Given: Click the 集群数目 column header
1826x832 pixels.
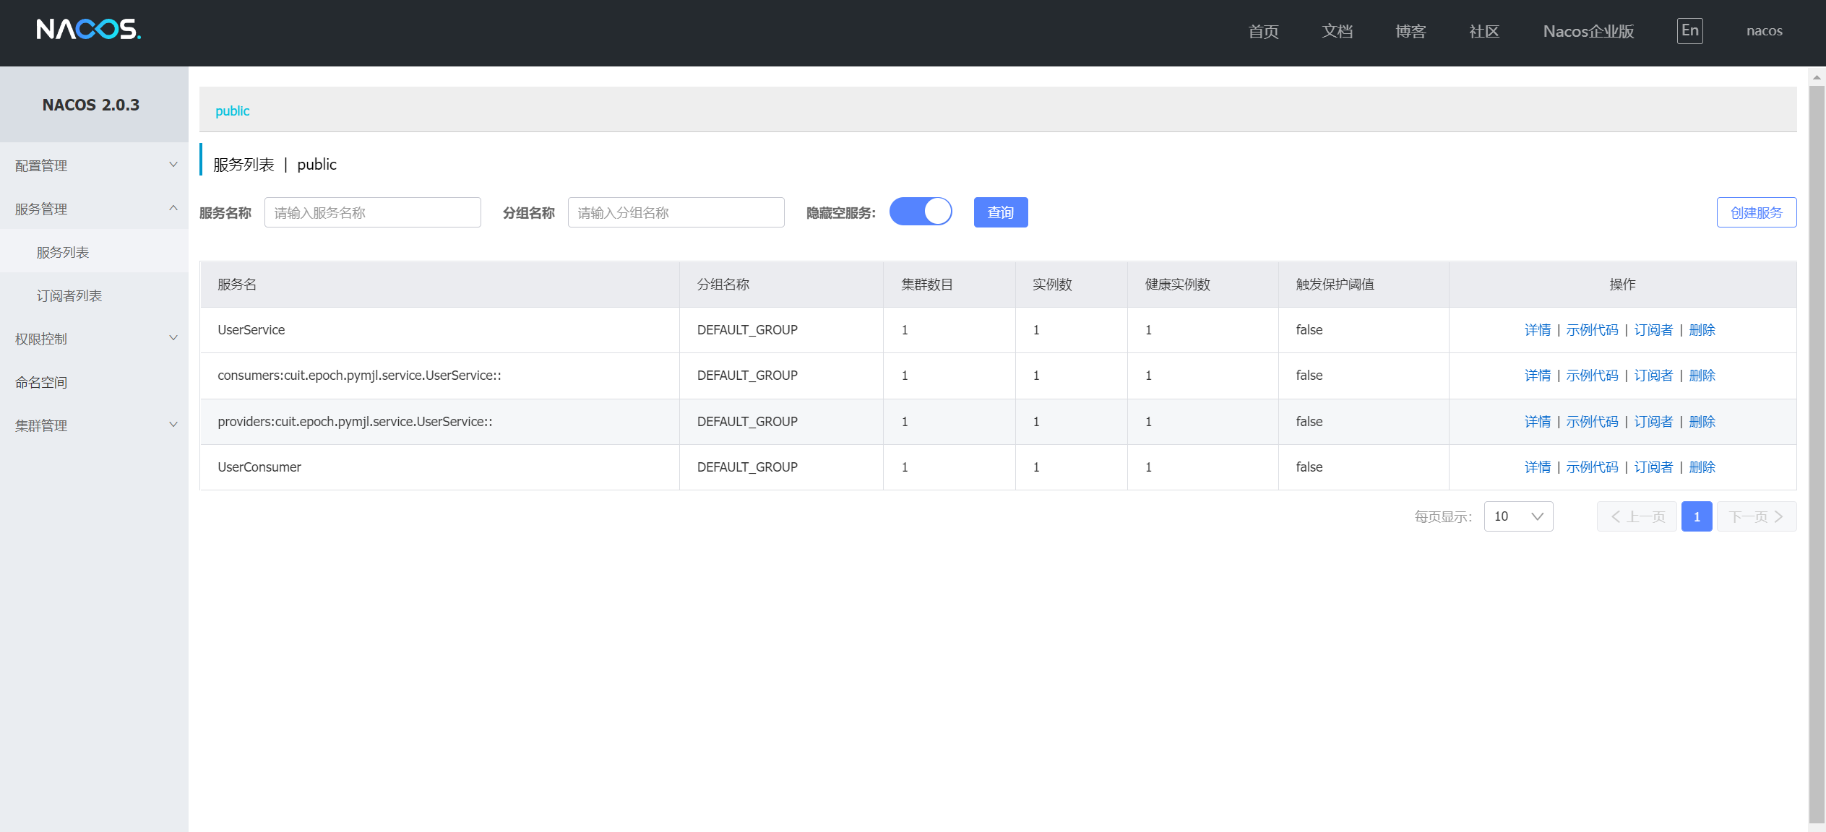Looking at the screenshot, I should [949, 285].
